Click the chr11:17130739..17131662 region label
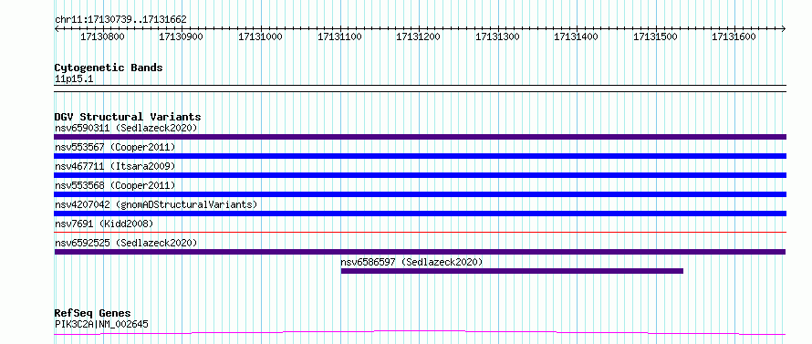812x344 pixels. coord(120,20)
